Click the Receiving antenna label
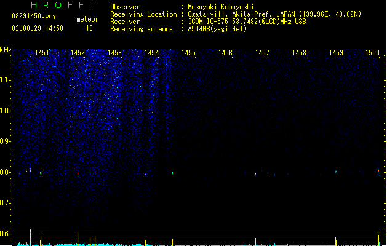Screen dimensions: 387x246 [142, 29]
